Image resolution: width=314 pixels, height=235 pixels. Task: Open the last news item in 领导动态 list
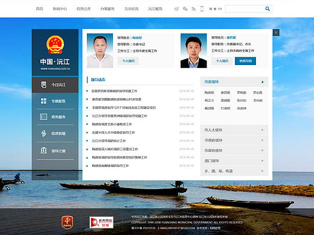[x=111, y=166]
